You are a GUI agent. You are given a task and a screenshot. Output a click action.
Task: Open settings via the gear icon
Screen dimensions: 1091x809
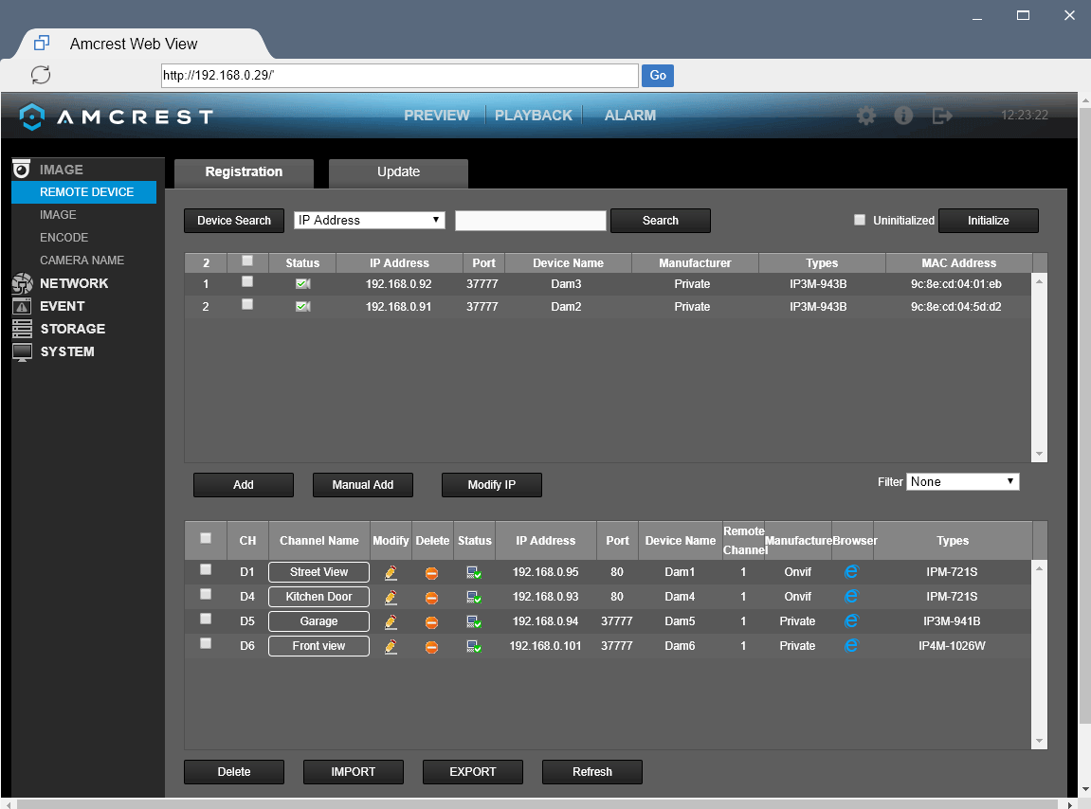(866, 116)
